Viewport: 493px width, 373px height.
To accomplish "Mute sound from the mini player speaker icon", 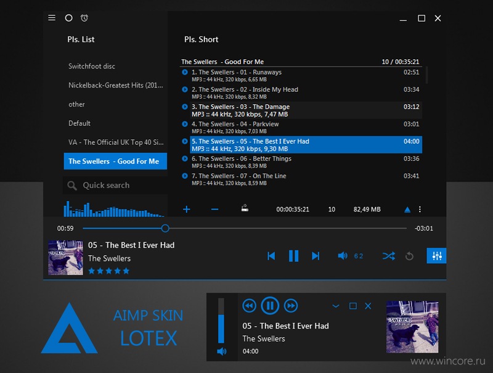I will pyautogui.click(x=222, y=351).
